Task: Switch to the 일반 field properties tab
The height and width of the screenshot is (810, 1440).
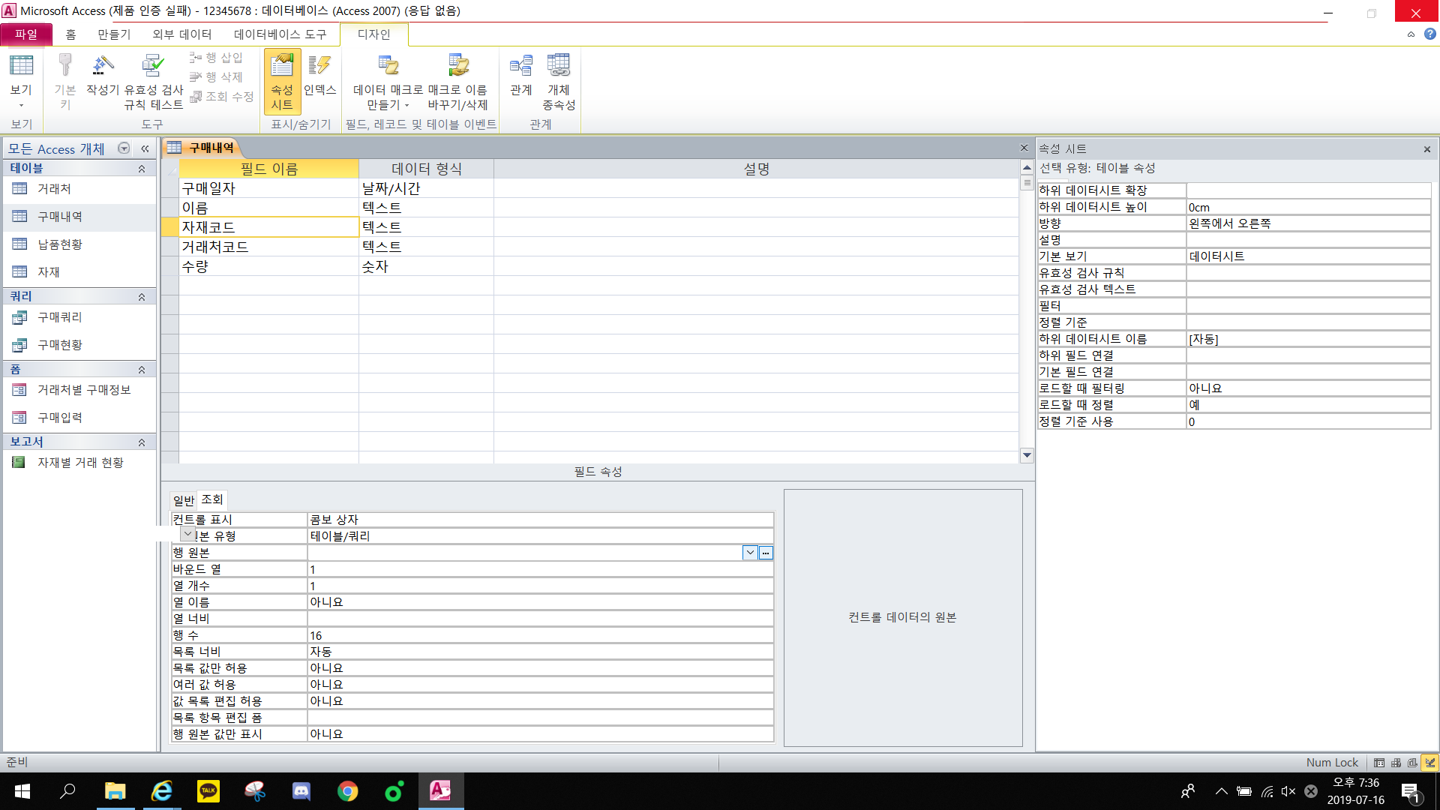Action: [x=184, y=500]
